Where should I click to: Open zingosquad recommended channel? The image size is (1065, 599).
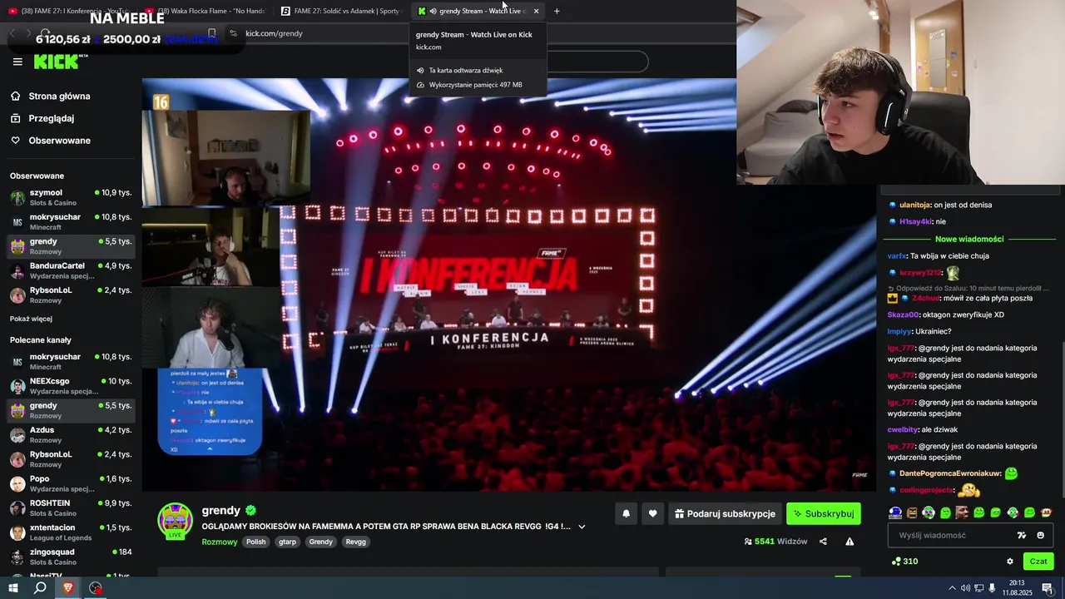71,557
